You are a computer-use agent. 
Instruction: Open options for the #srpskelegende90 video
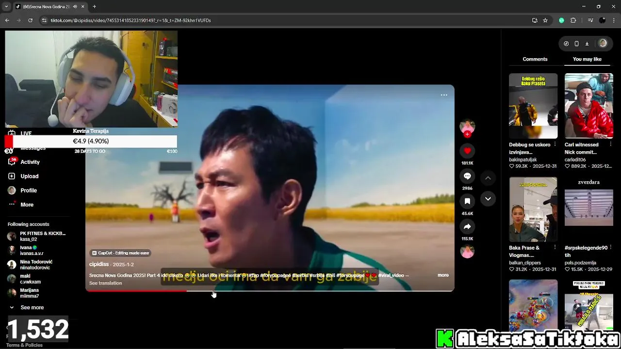click(x=610, y=247)
